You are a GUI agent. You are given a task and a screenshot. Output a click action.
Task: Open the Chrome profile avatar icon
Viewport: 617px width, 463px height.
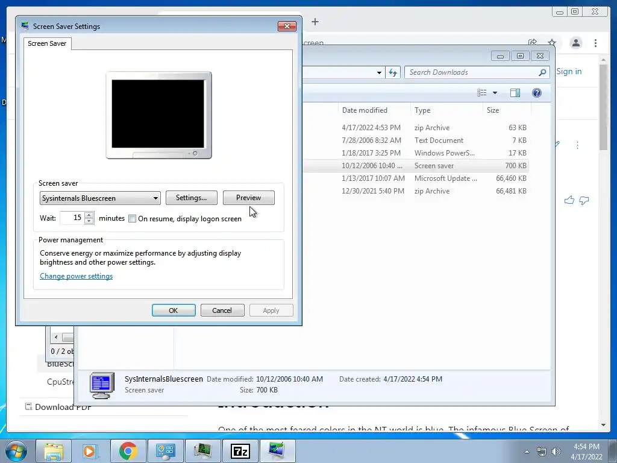pos(575,43)
